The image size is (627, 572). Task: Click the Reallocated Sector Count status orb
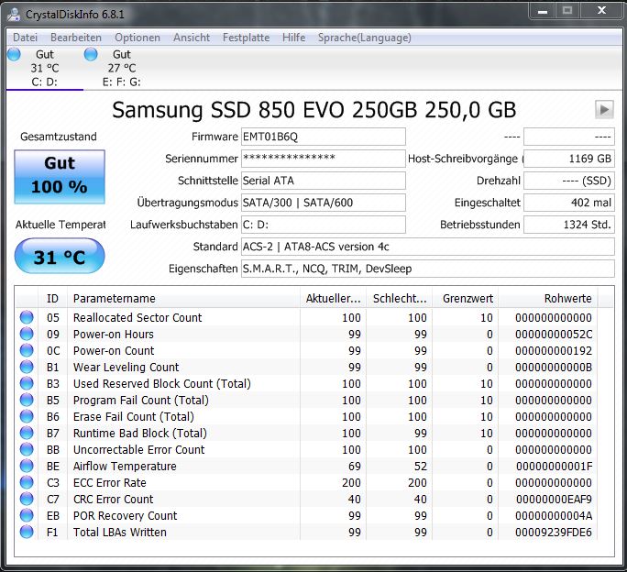click(27, 317)
